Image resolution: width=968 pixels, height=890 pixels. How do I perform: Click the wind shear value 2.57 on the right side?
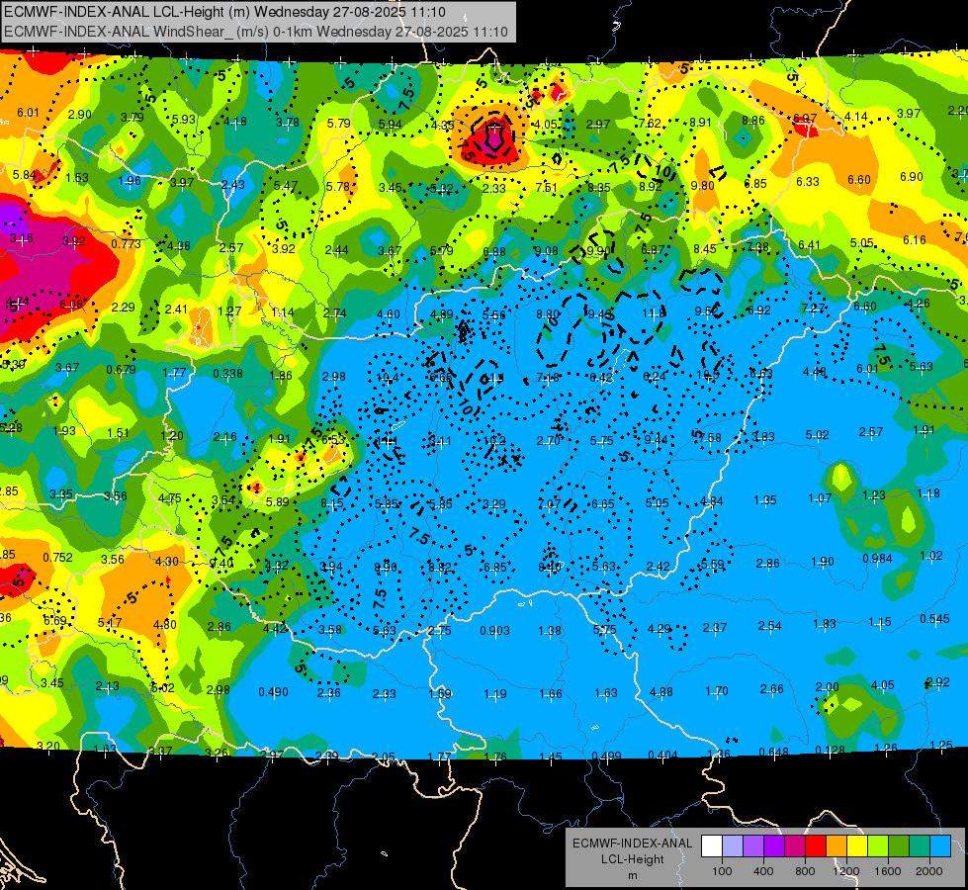click(871, 432)
